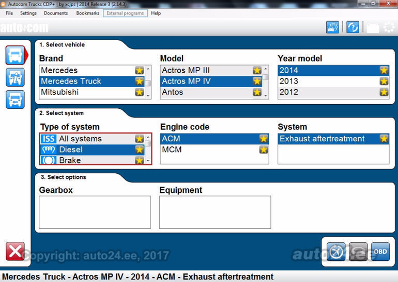Select year model 2014
This screenshot has width=398, height=282.
[333, 70]
